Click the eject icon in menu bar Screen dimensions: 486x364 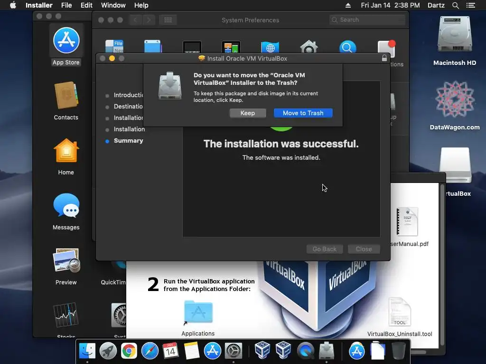tap(348, 5)
